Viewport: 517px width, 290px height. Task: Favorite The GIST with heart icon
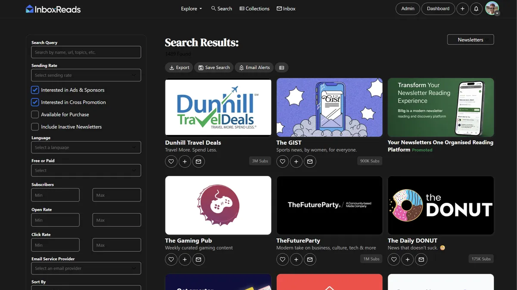(x=283, y=162)
